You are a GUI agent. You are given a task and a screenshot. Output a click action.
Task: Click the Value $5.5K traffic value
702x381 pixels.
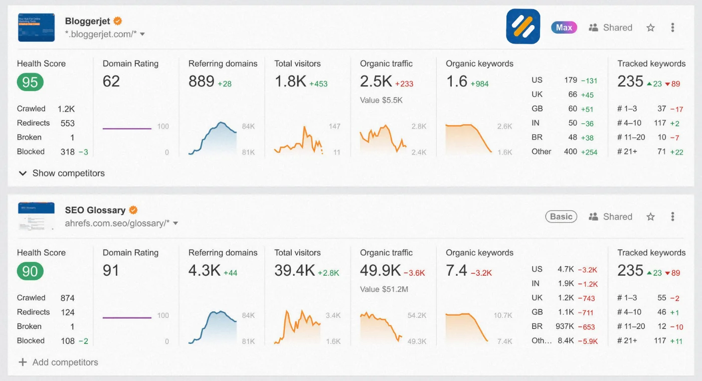click(x=381, y=100)
